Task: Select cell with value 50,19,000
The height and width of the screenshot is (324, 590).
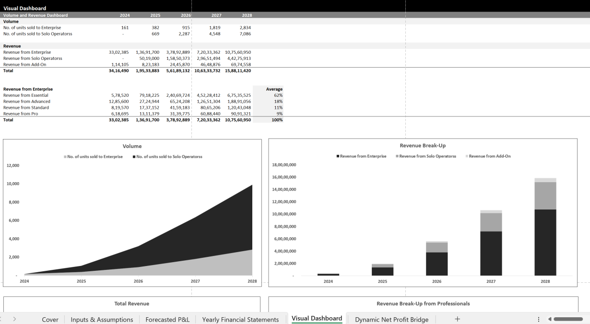Action: click(149, 58)
